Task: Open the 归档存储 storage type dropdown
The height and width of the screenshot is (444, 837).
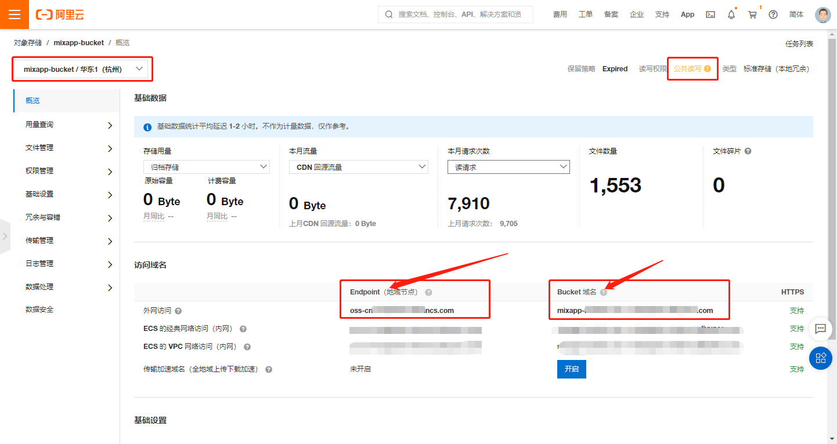Action: pyautogui.click(x=207, y=167)
